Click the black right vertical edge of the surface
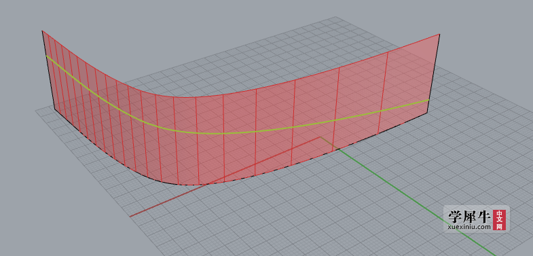This screenshot has width=533, height=256. 434,74
